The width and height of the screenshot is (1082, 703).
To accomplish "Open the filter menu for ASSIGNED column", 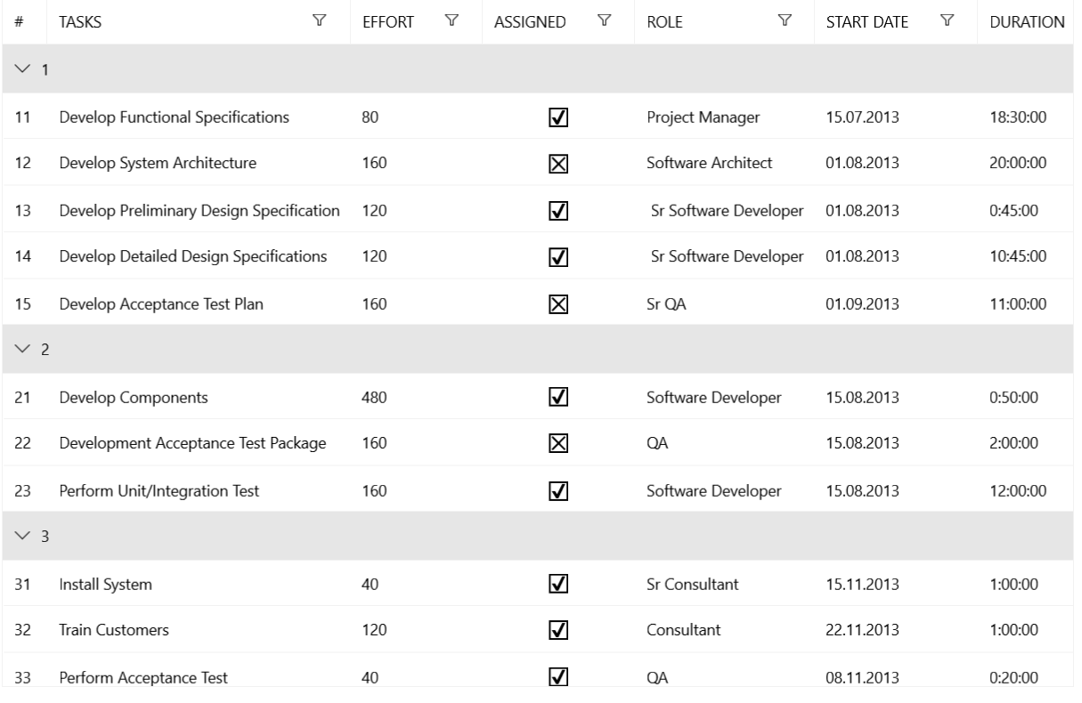I will (605, 22).
